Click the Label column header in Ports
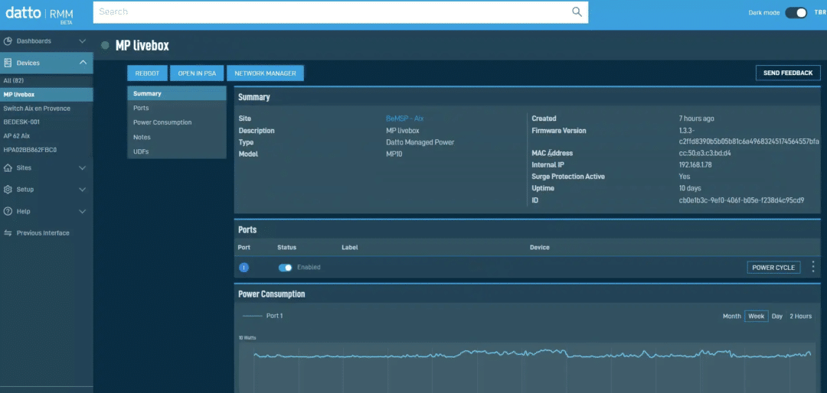Screen dimensions: 827x393 [x=350, y=247]
